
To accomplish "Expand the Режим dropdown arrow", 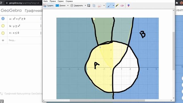I will point(68,5).
